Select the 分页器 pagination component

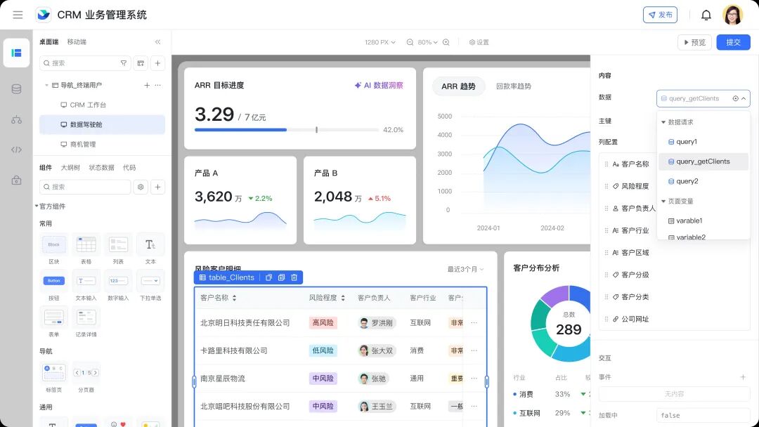pos(86,377)
